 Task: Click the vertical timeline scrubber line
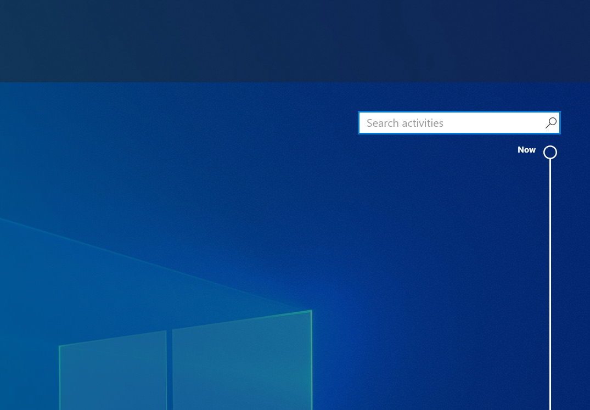[x=550, y=284]
